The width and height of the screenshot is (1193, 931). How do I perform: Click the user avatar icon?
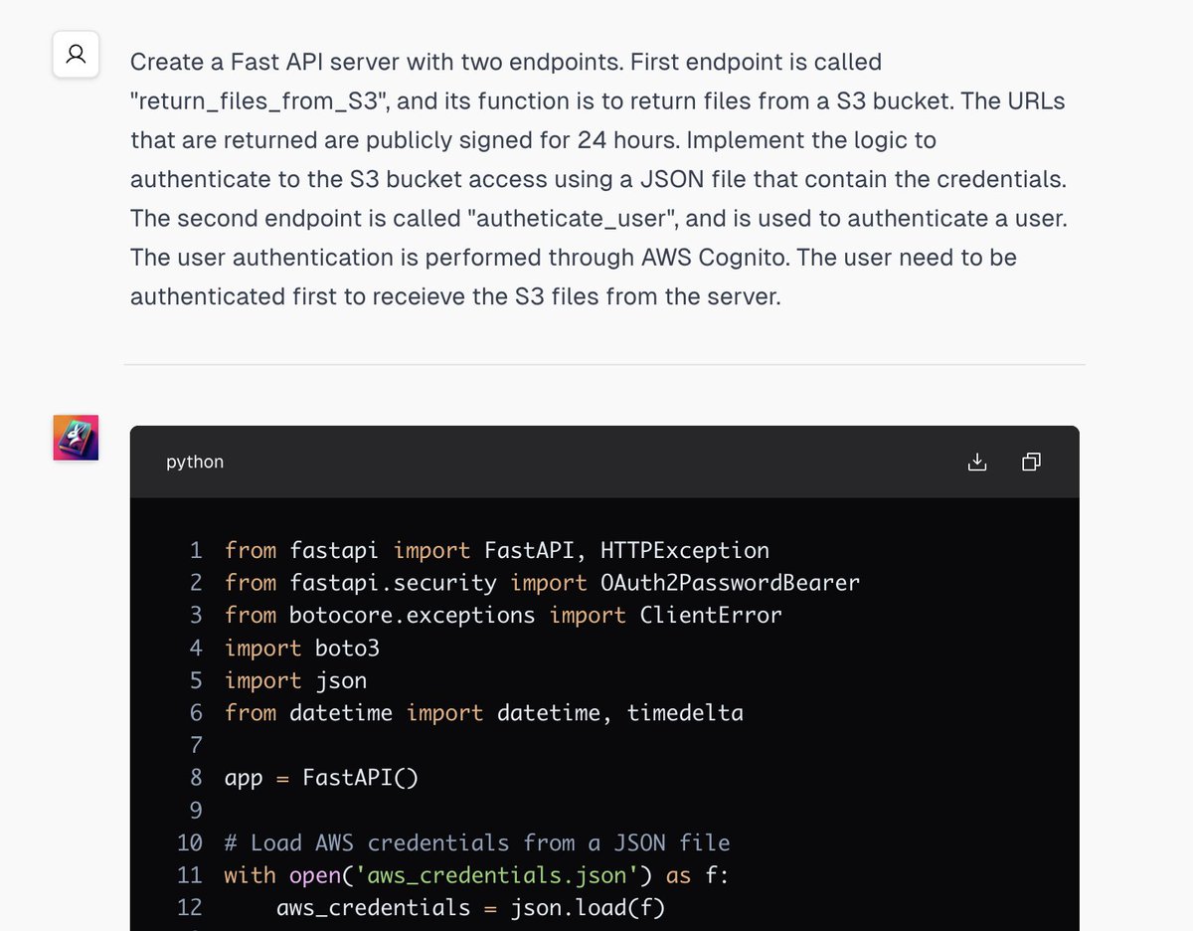click(x=76, y=54)
